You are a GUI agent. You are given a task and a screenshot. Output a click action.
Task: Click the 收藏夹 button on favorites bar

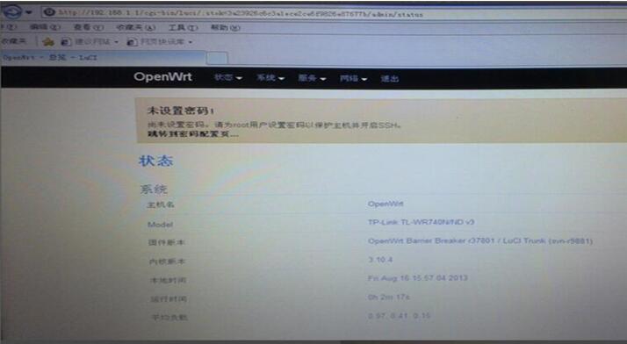(x=13, y=41)
